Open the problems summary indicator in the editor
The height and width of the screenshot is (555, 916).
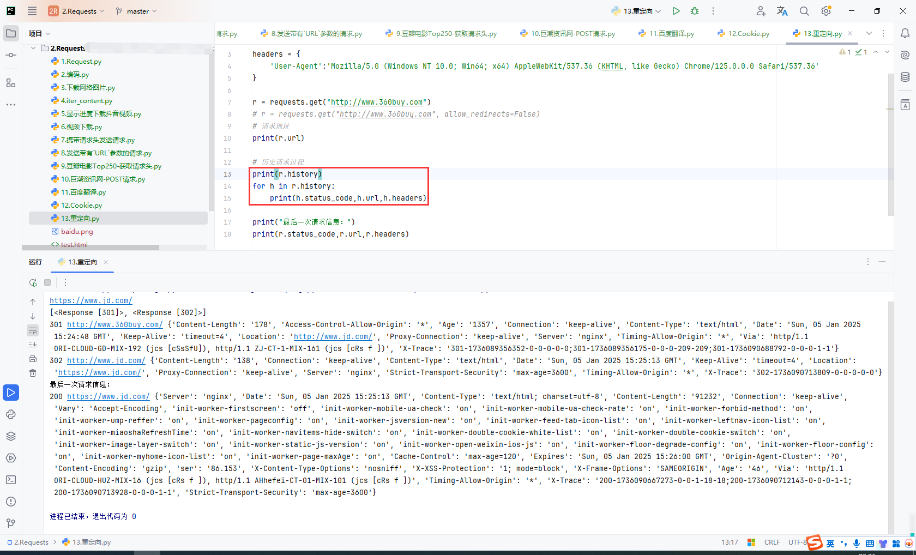click(x=854, y=52)
